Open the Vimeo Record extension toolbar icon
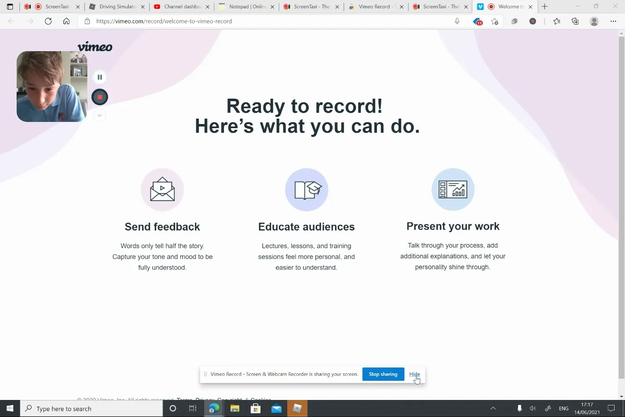 pyautogui.click(x=533, y=21)
